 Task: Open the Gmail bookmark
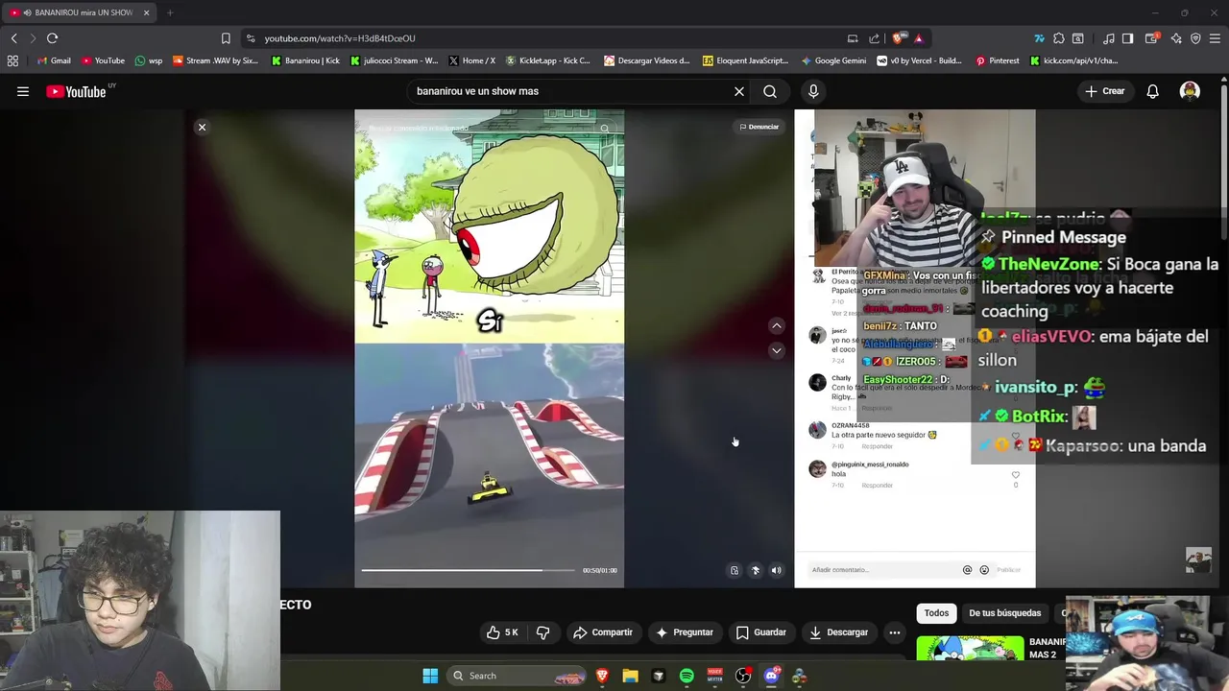pyautogui.click(x=54, y=60)
